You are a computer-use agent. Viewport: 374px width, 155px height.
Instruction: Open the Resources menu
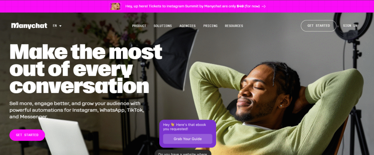pos(234,26)
